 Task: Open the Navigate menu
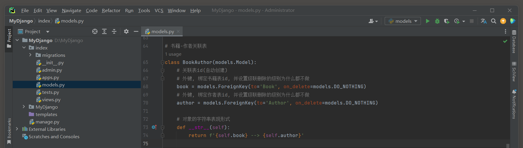71,10
